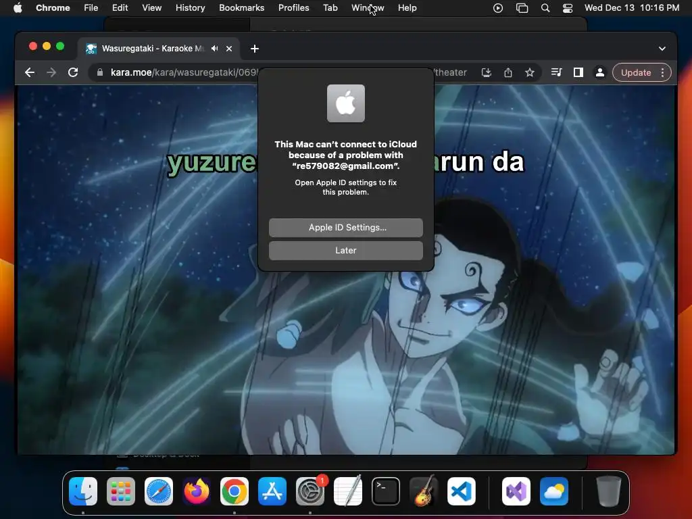The height and width of the screenshot is (519, 692).
Task: Click Chrome icon in the Dock
Action: (x=234, y=491)
